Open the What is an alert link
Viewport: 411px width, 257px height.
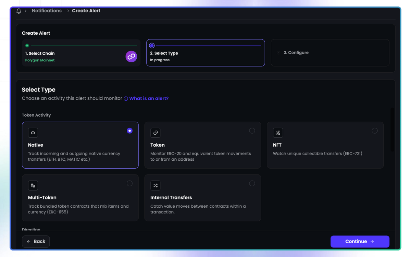coord(149,98)
